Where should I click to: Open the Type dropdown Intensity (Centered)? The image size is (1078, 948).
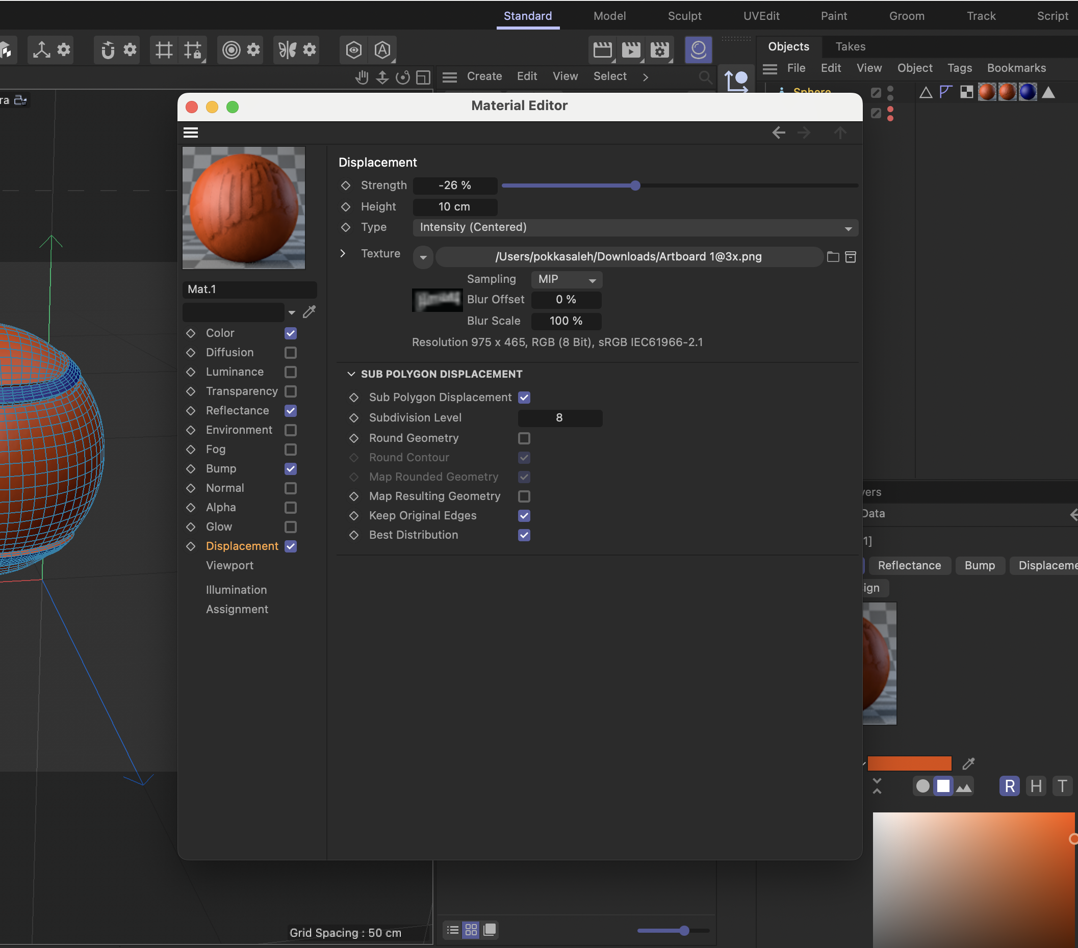(x=635, y=228)
